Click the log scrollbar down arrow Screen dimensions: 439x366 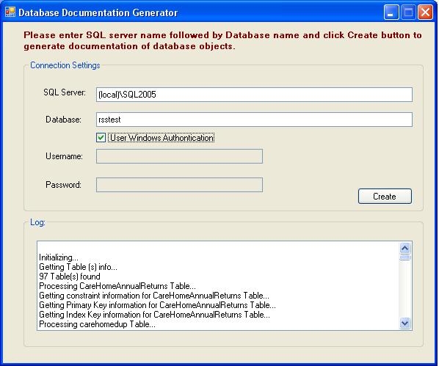[x=404, y=323]
